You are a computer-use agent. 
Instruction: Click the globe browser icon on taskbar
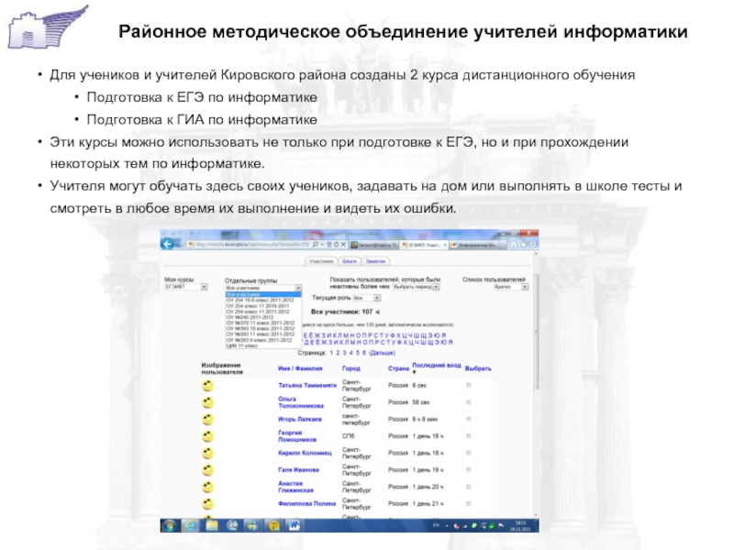[232, 525]
